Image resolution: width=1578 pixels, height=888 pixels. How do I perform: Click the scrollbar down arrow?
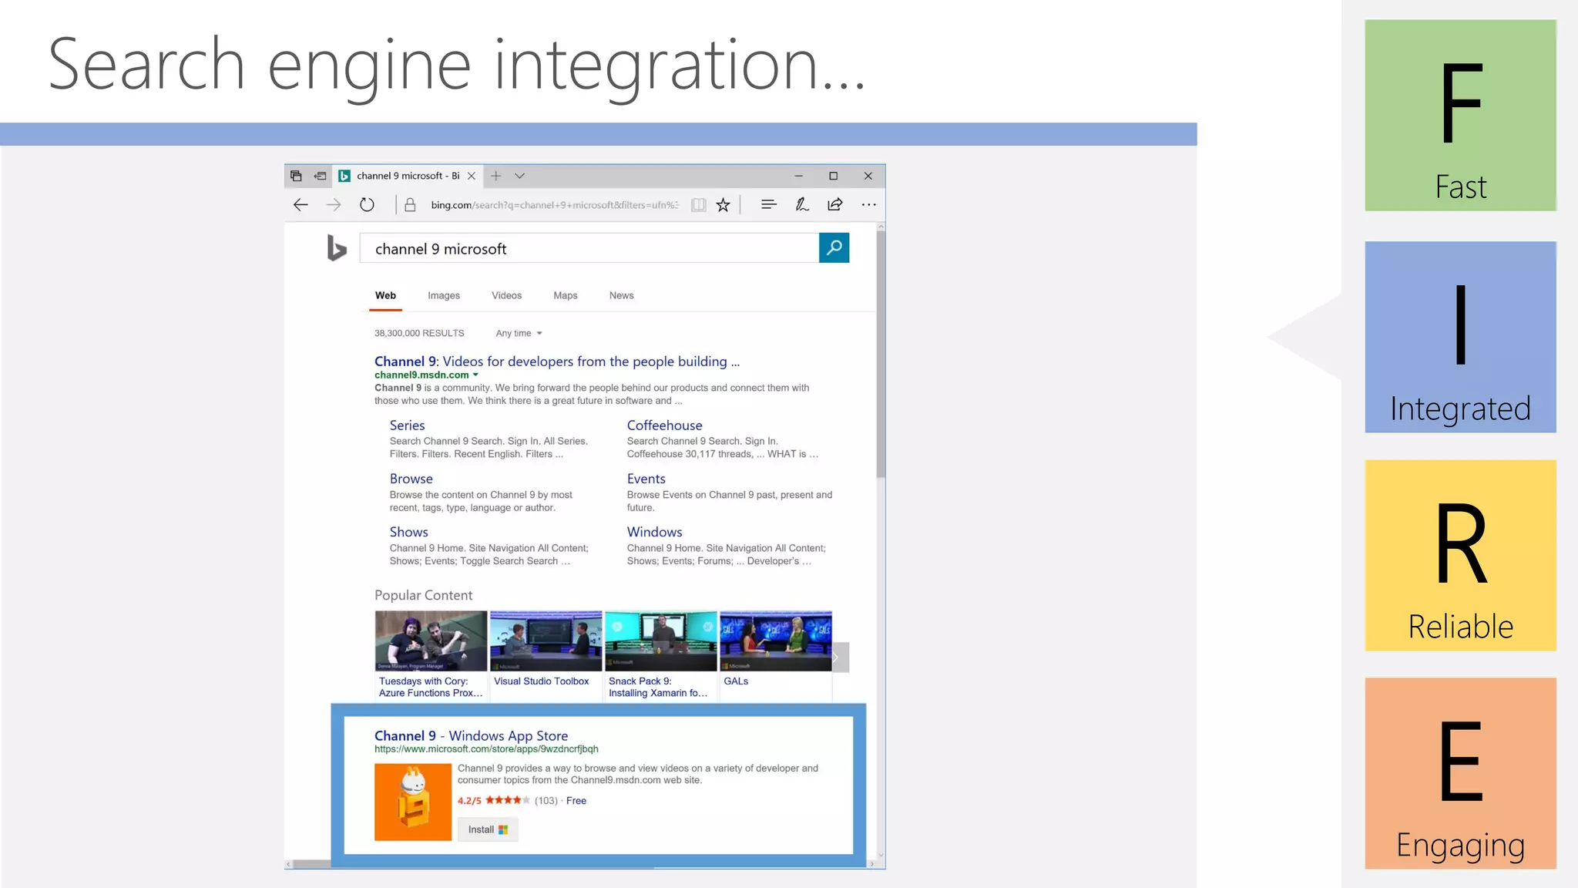click(881, 854)
